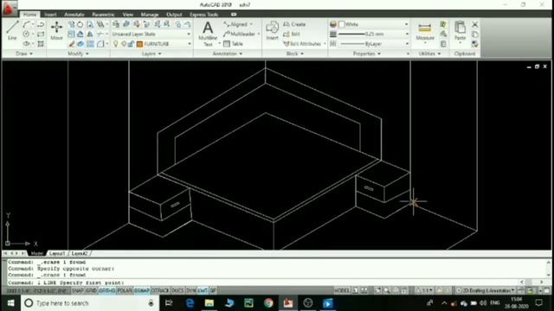Toggle POLAR tracking in status bar
Viewport: 554px width, 311px height.
pos(125,290)
